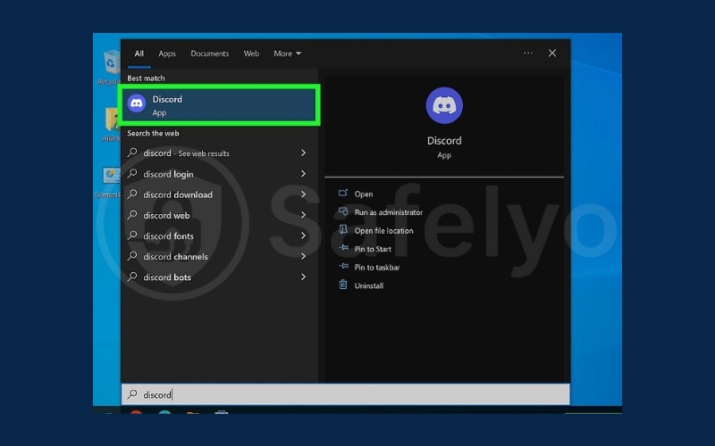
Task: Select the Web search tab
Action: (x=251, y=54)
